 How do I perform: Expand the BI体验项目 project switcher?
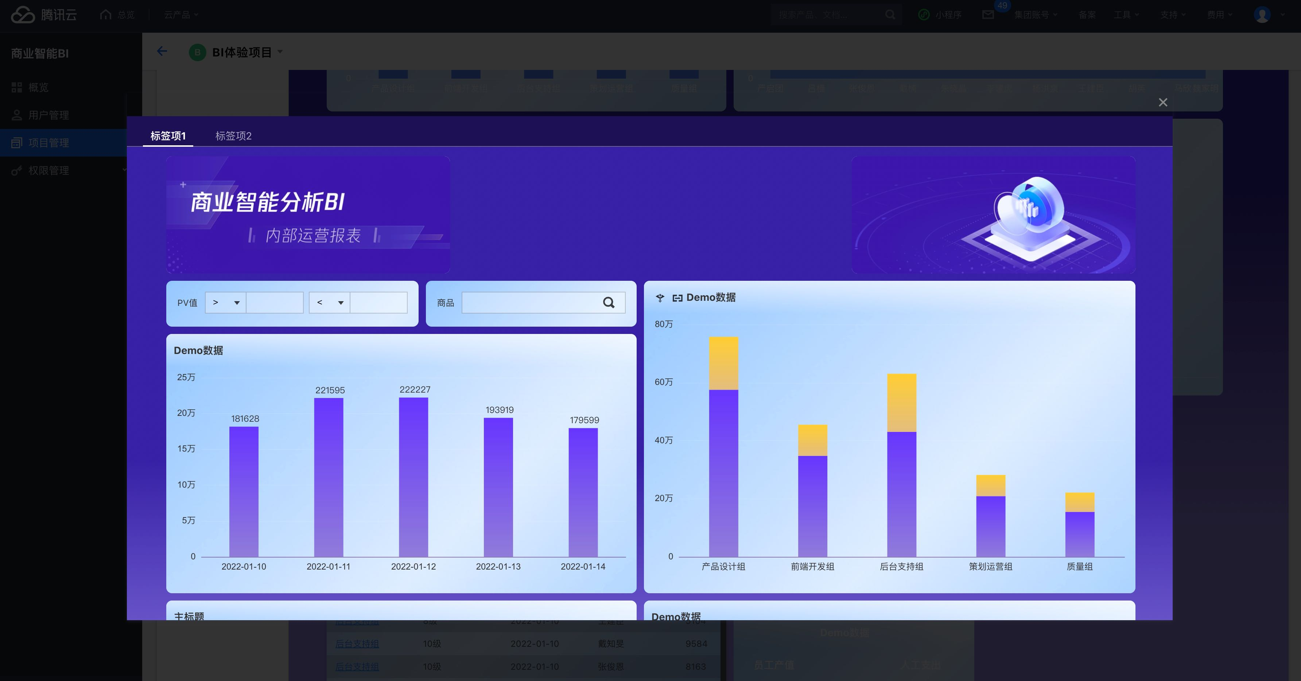(280, 52)
